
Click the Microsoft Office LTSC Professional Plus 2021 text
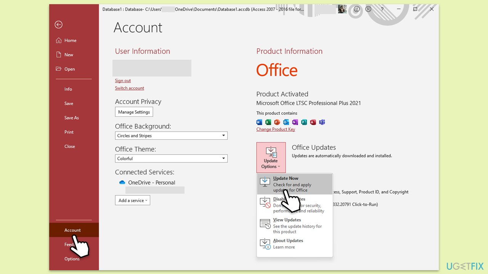tap(308, 103)
